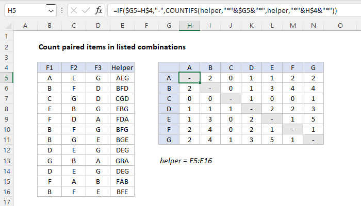Click matrix row label 'C' in column G
The width and height of the screenshot is (361, 206).
(x=169, y=99)
